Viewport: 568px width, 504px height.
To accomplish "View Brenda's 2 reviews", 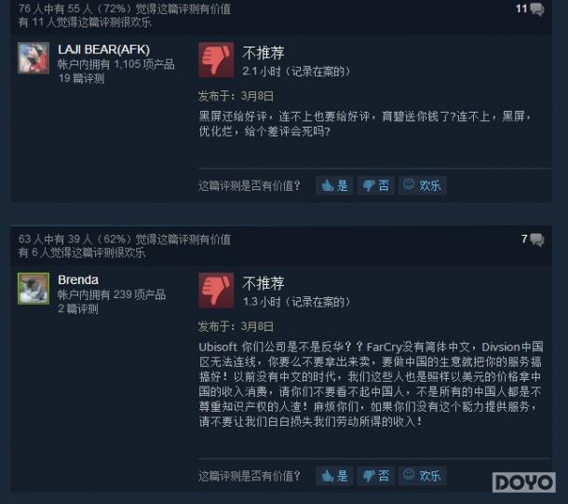I will (x=78, y=308).
